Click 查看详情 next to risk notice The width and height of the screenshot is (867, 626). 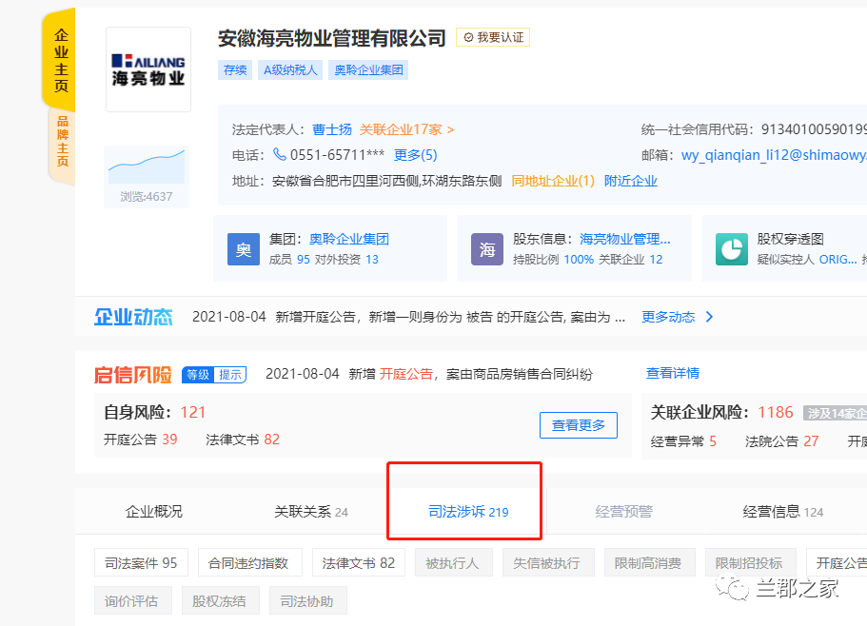pos(672,373)
